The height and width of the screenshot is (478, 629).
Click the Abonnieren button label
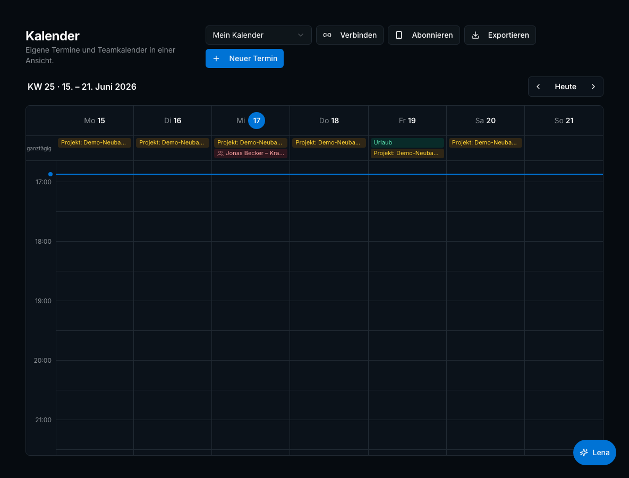click(432, 35)
